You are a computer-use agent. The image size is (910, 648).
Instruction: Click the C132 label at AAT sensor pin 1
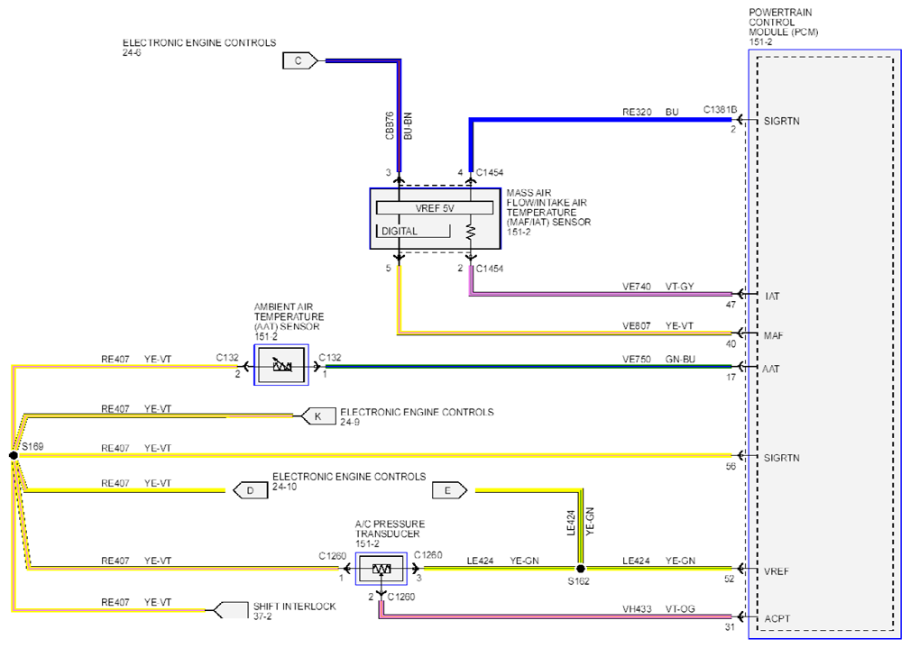(x=330, y=358)
